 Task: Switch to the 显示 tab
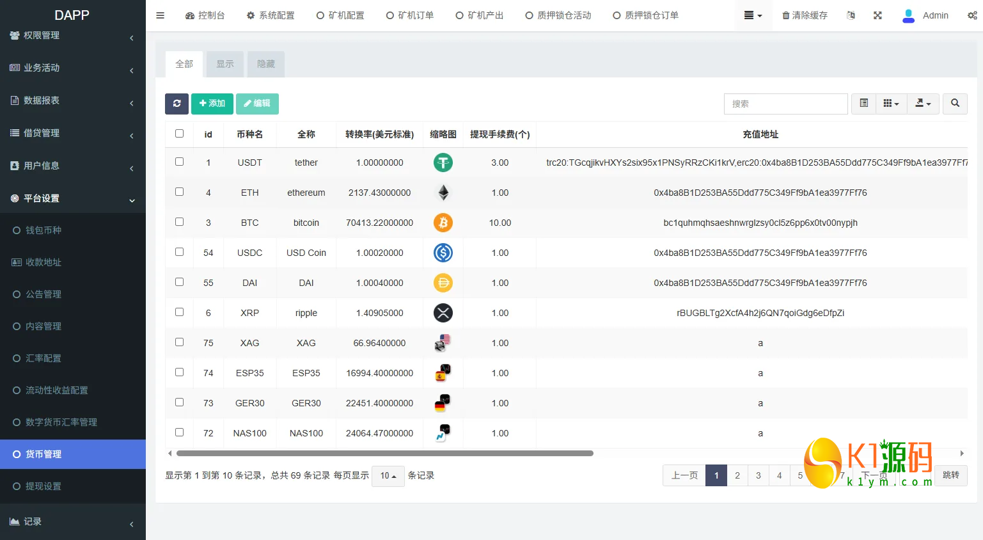[225, 64]
